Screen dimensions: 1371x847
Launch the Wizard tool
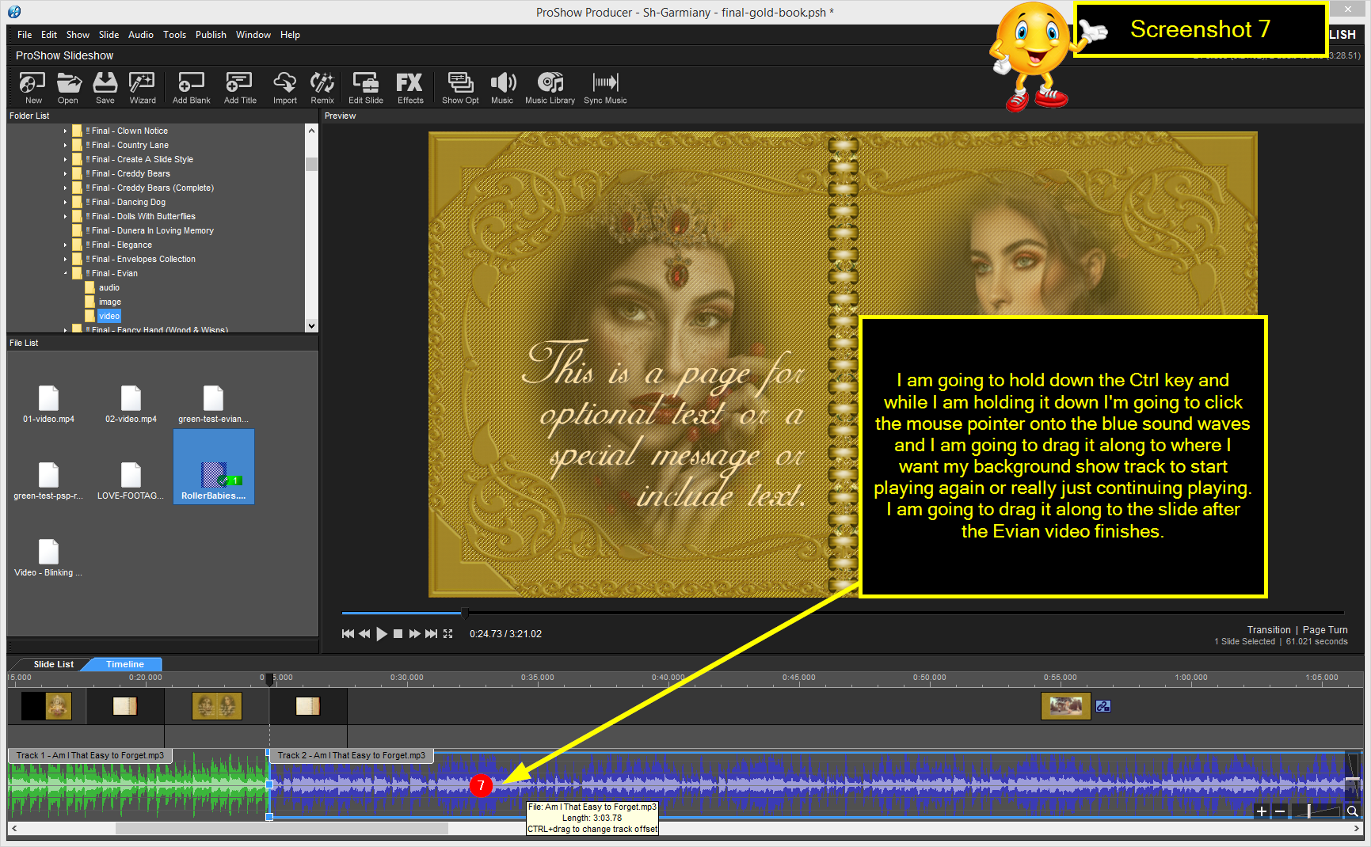coord(143,88)
